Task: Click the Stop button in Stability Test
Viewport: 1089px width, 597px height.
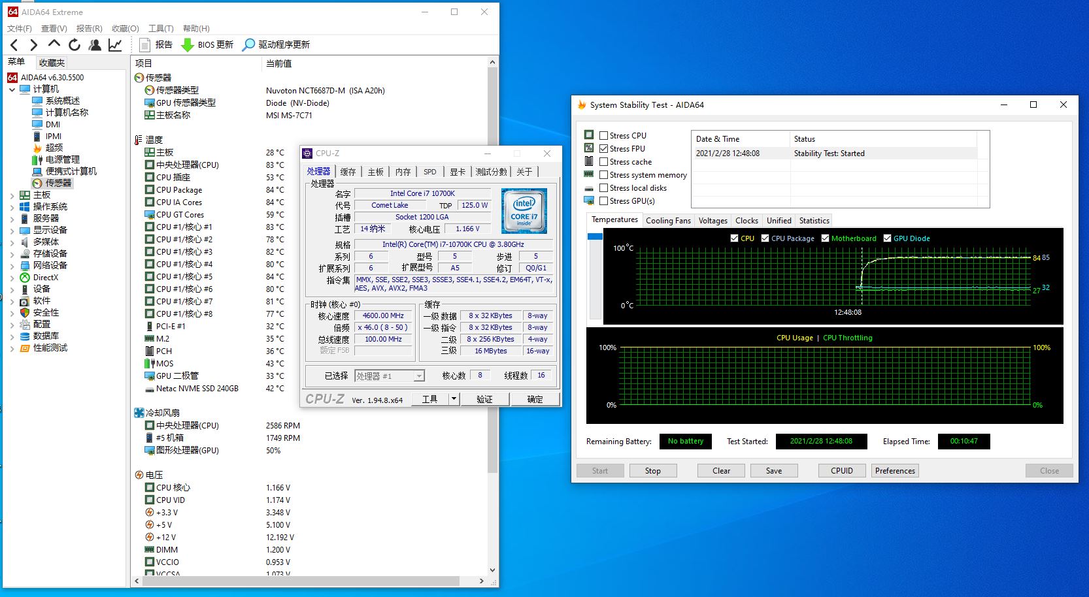Action: point(653,471)
